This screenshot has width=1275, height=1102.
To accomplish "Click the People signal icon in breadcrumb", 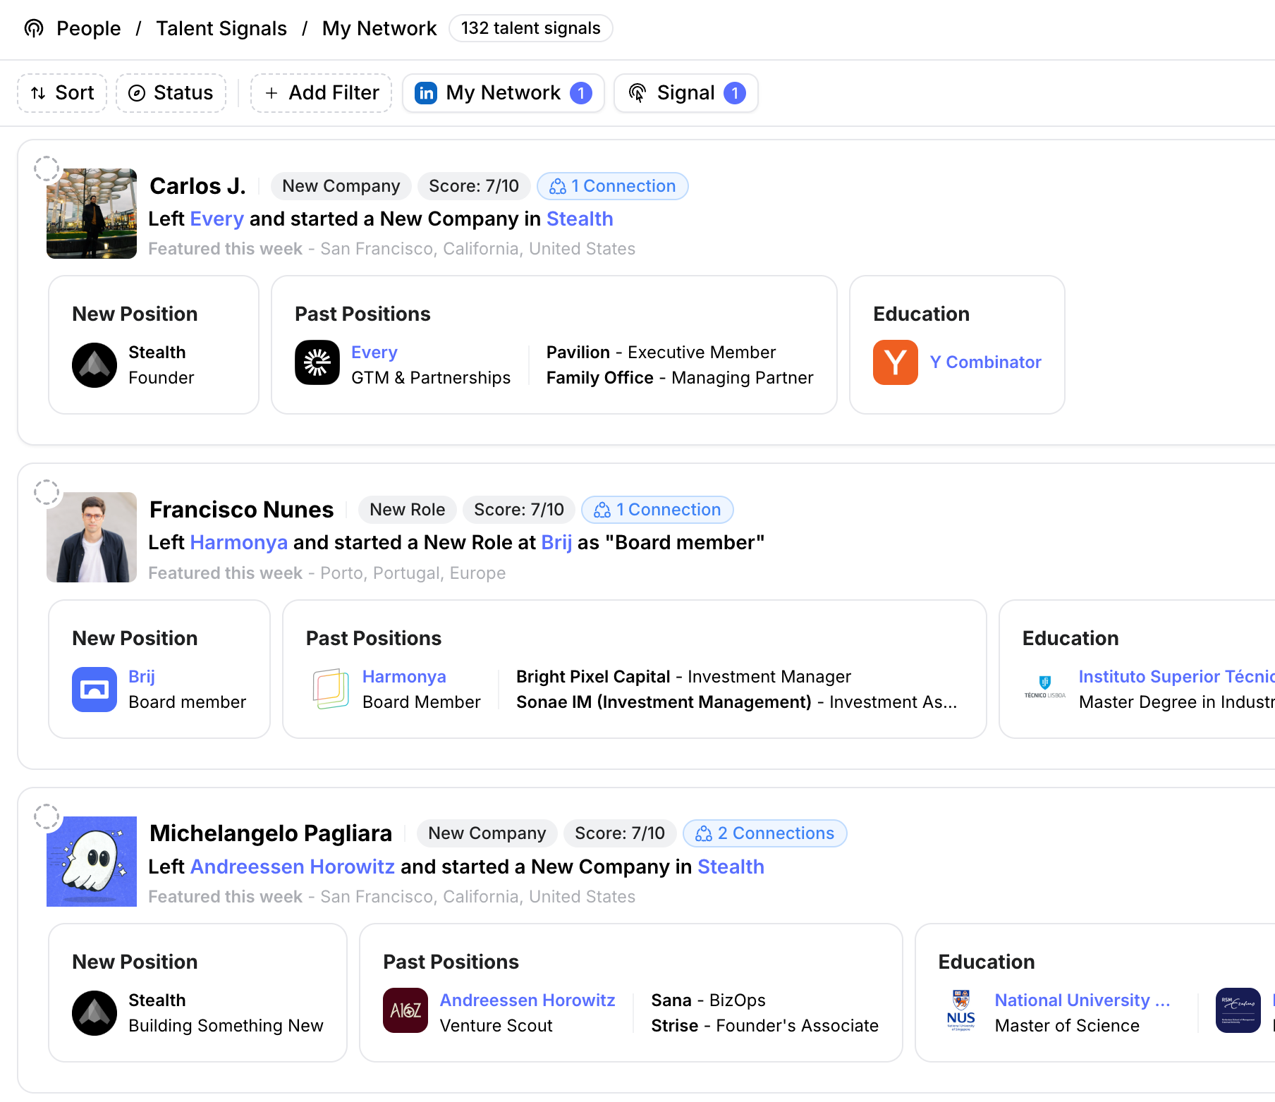I will 34,28.
